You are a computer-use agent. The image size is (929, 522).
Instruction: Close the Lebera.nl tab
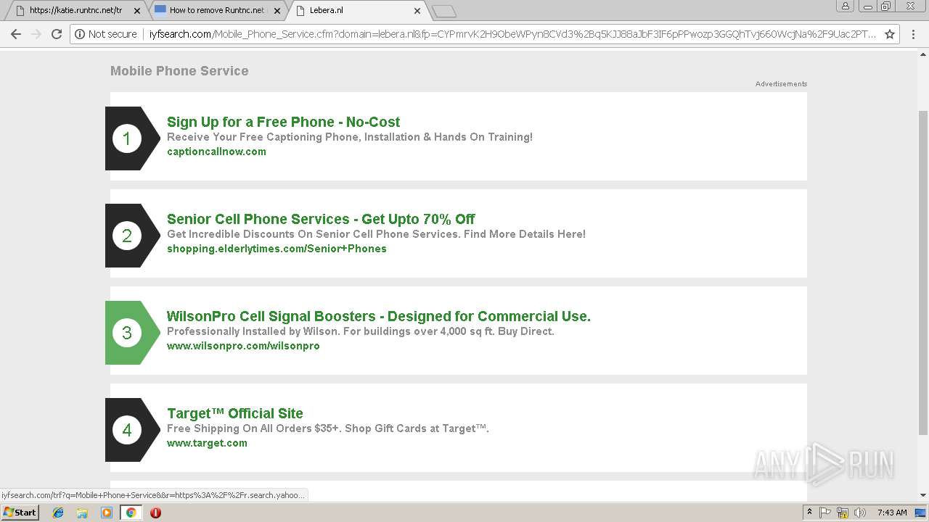417,11
